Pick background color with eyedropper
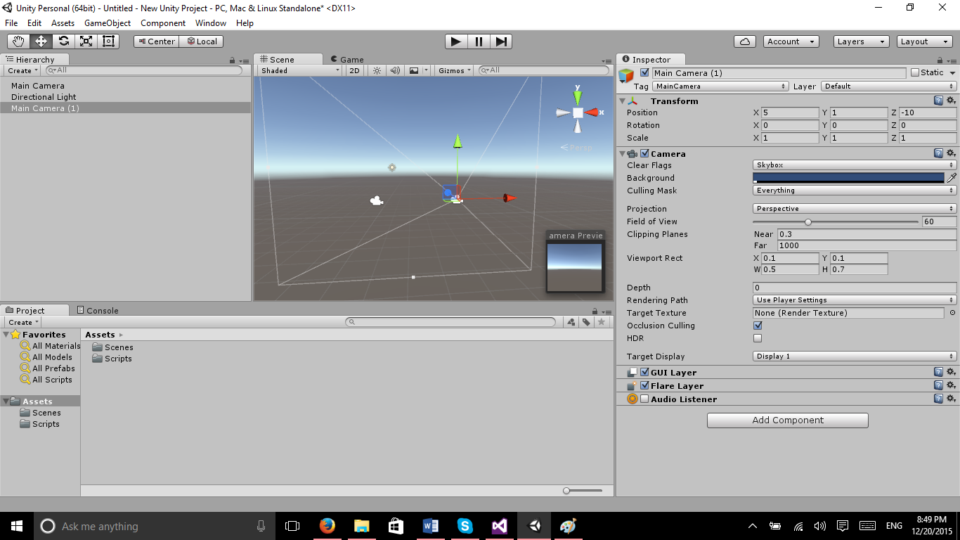960x540 pixels. 952,178
